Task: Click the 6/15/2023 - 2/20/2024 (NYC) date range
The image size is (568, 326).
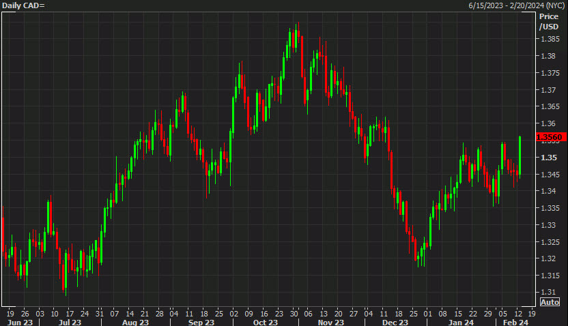Action: click(517, 5)
